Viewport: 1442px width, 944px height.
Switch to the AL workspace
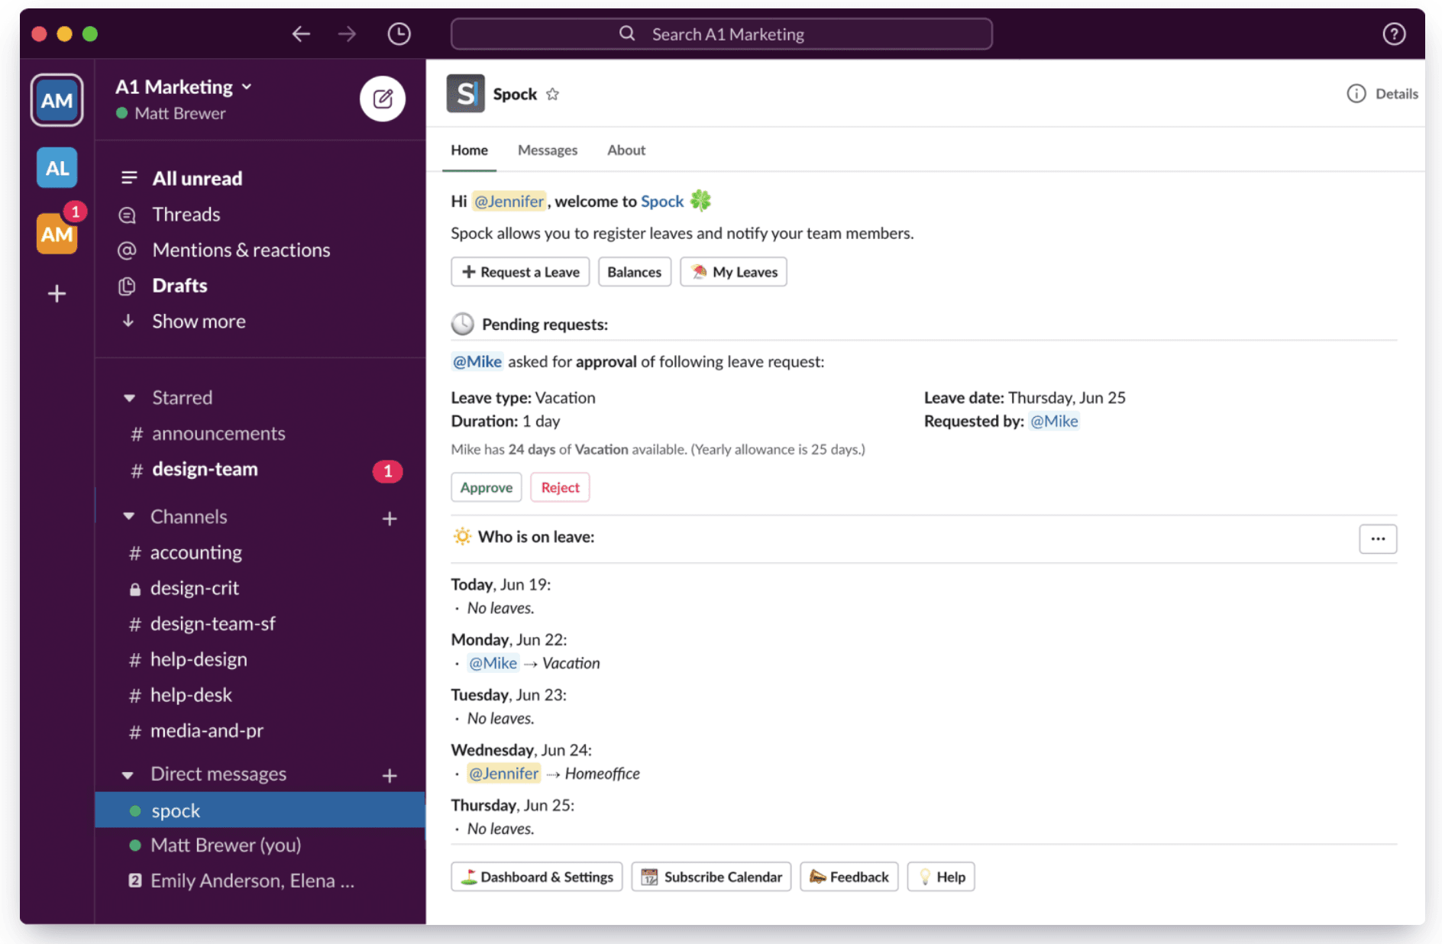pyautogui.click(x=57, y=168)
